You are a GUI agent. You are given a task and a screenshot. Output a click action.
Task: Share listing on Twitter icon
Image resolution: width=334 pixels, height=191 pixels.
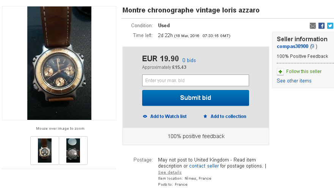coord(330,26)
